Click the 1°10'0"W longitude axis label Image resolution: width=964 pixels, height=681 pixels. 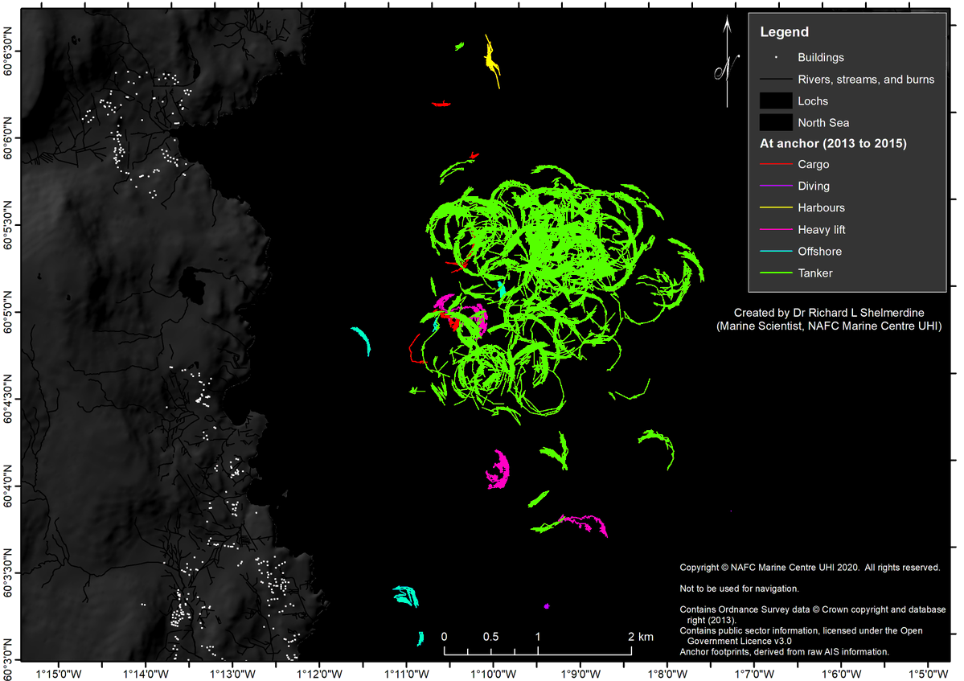pyautogui.click(x=492, y=671)
